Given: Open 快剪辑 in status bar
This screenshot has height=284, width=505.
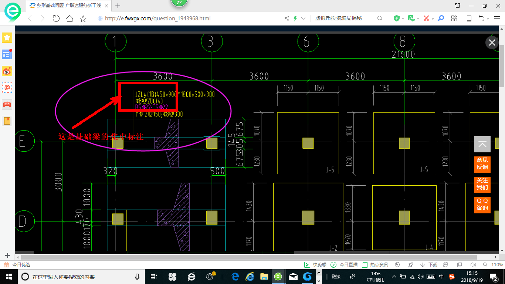Looking at the screenshot, I should (x=315, y=265).
